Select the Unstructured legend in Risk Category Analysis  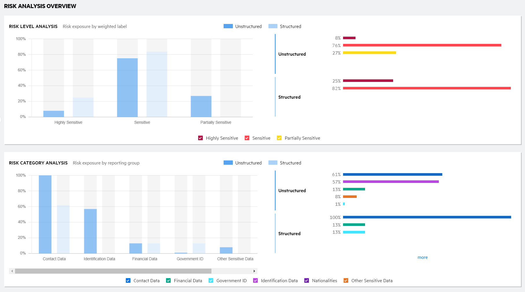click(228, 162)
